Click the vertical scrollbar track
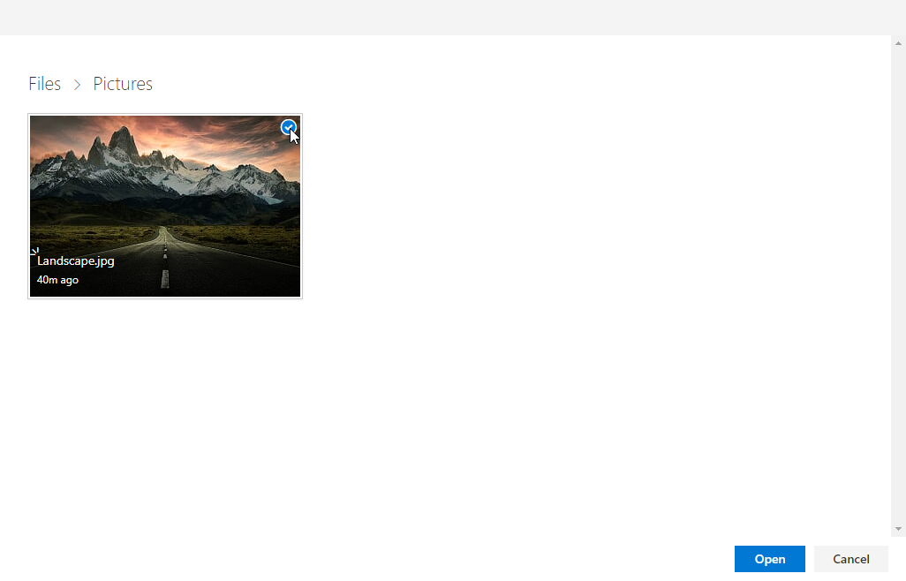This screenshot has width=906, height=581. click(898, 286)
